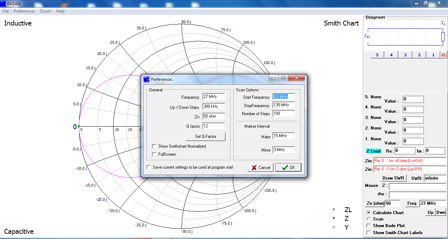Image resolution: width=448 pixels, height=239 pixels.
Task: Click the Zn (ohm) button
Action: click(x=375, y=203)
